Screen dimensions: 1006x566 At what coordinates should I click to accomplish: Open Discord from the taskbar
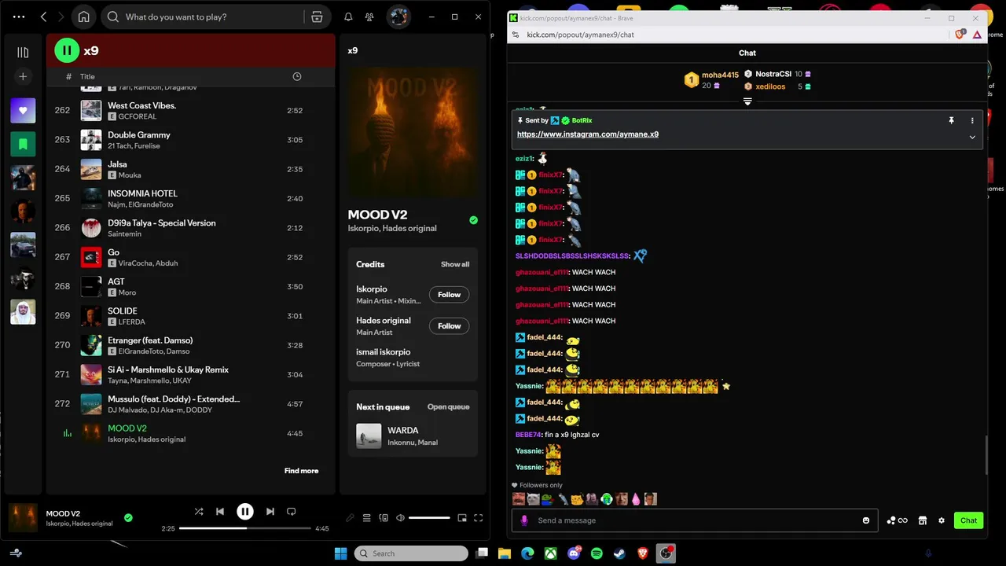[x=574, y=553]
